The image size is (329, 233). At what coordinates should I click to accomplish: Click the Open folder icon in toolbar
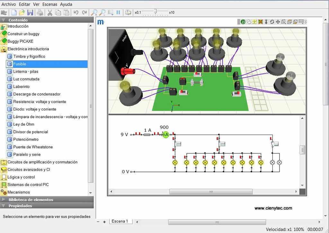22,13
